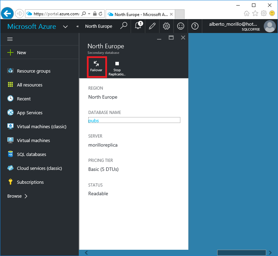Maximize the North Europe blade
This screenshot has width=278, height=256.
tap(171, 38)
